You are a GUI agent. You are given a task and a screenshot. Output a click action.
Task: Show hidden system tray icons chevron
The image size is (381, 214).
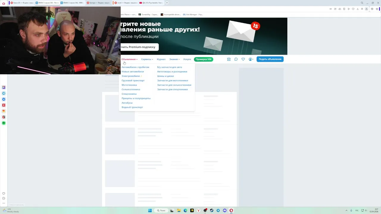point(346,210)
